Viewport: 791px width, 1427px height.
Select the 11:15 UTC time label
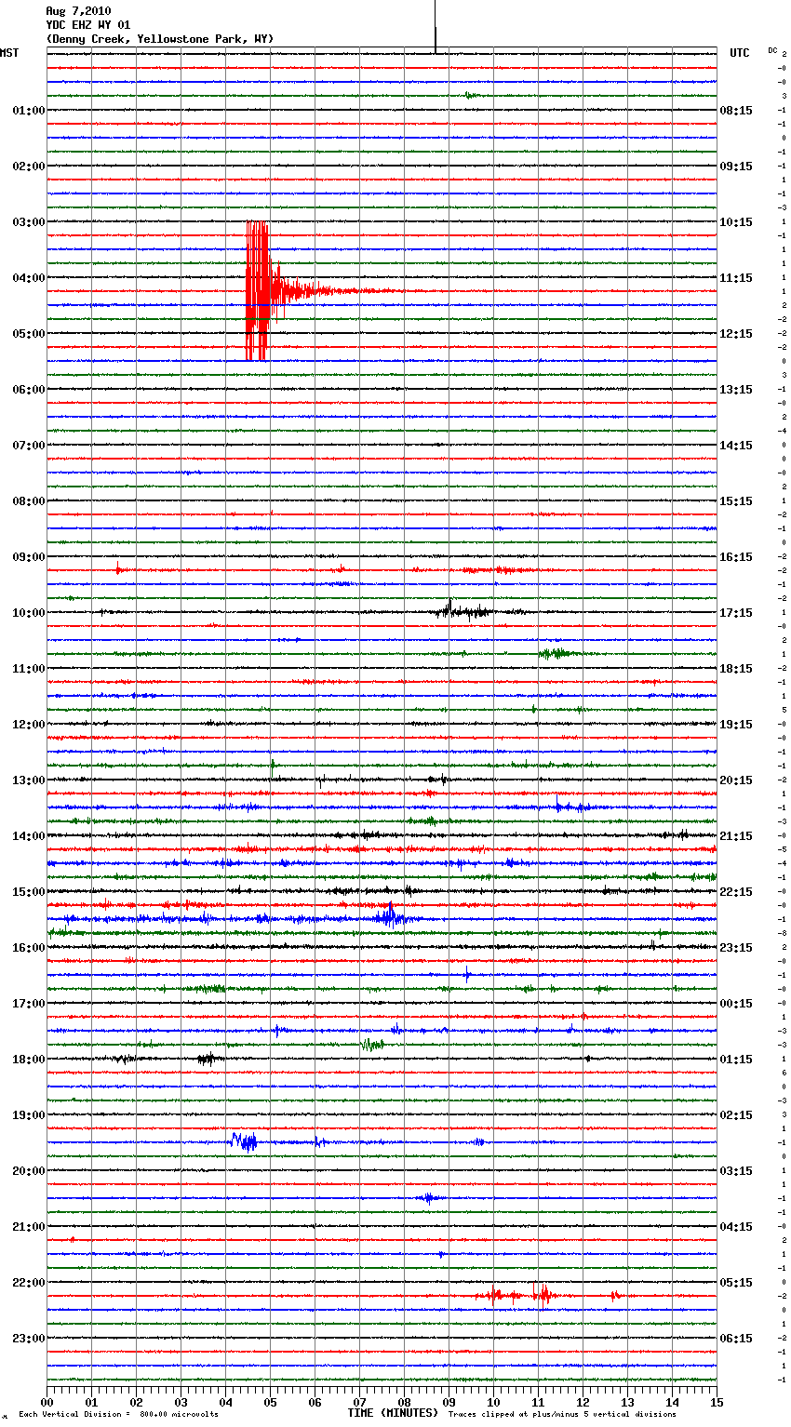click(x=736, y=278)
